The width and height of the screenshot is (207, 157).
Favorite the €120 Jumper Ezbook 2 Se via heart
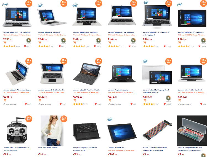tap(61, 104)
